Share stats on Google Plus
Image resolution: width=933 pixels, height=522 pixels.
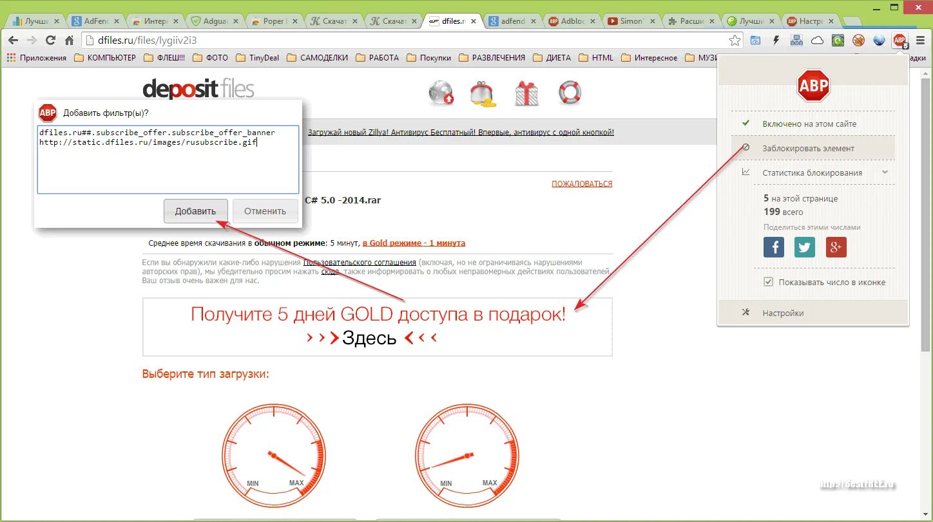tap(836, 247)
